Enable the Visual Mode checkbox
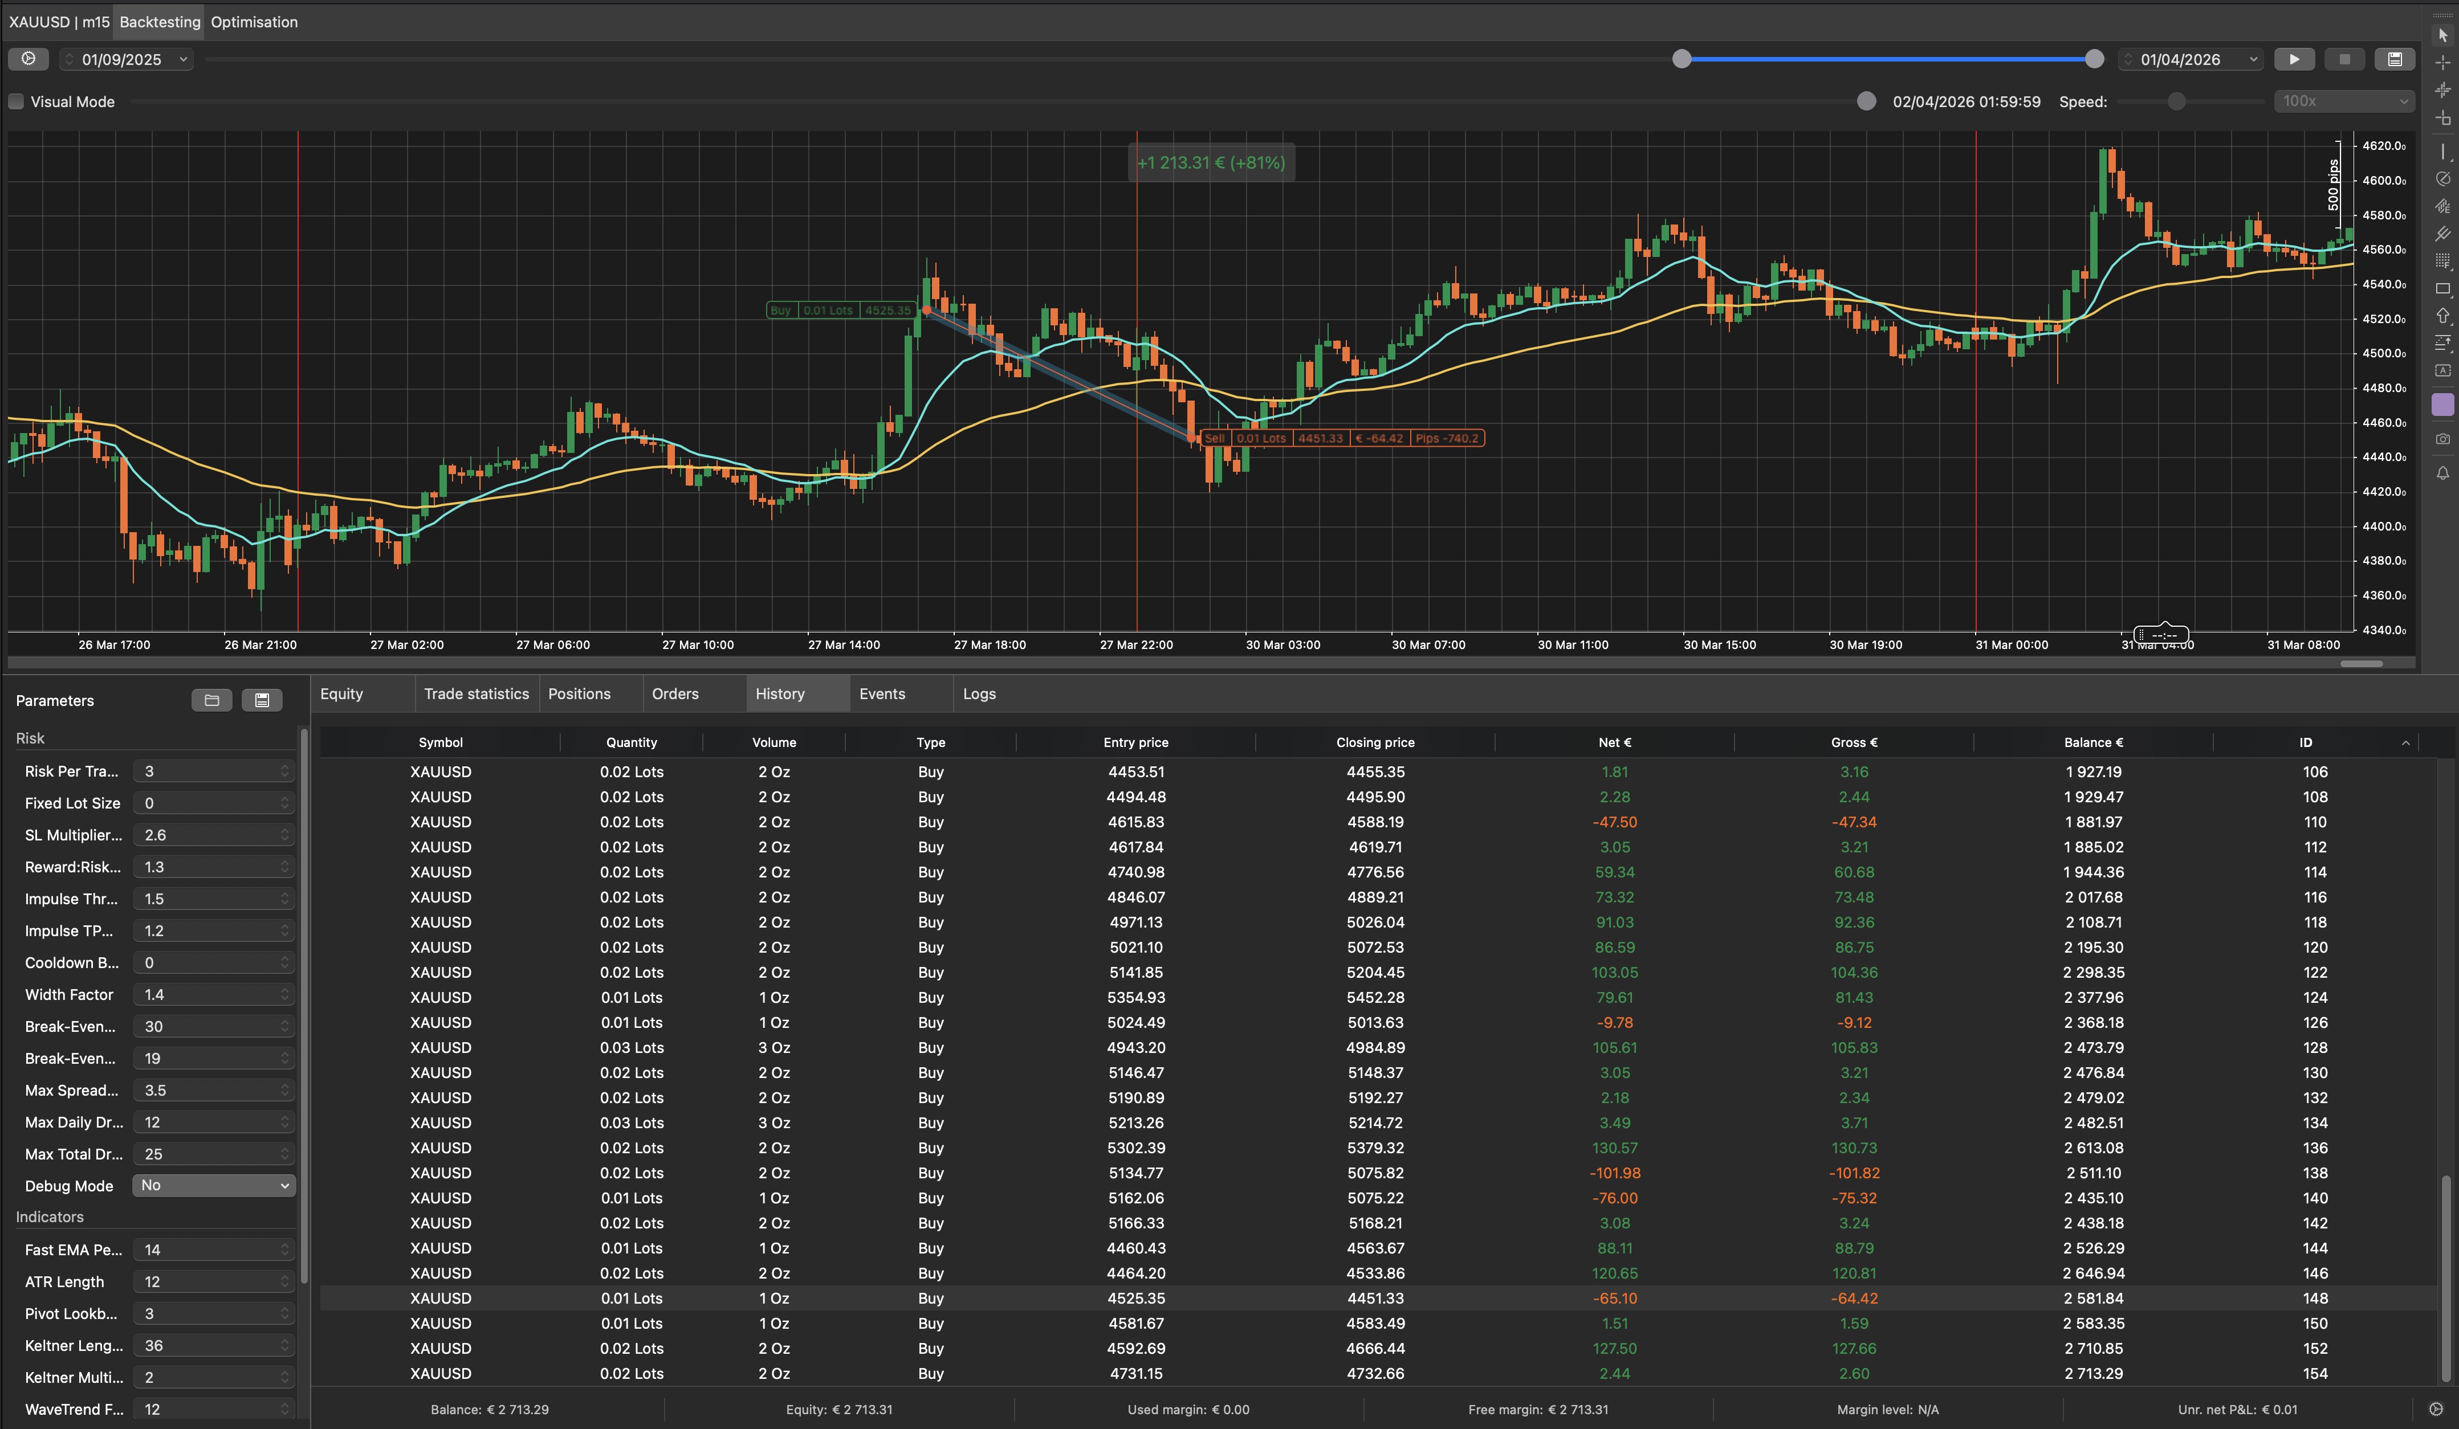 pos(17,101)
